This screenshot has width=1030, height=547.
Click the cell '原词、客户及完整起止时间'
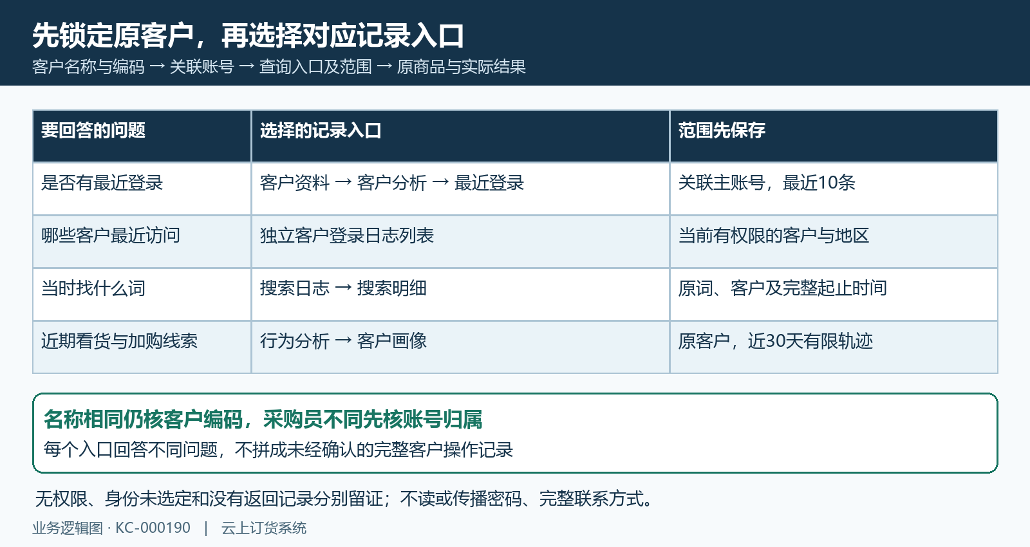(834, 294)
